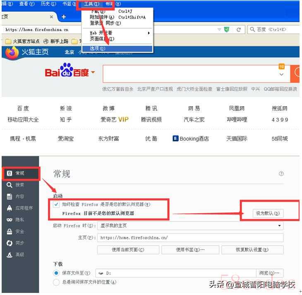Open the Sync (同步) settings panel
302x295 pixels.
19,243
